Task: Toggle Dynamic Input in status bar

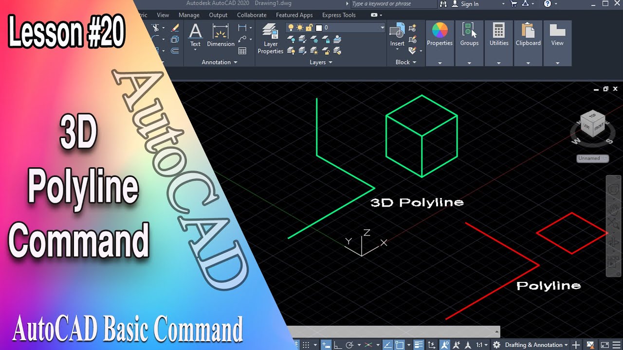Action: (326, 345)
